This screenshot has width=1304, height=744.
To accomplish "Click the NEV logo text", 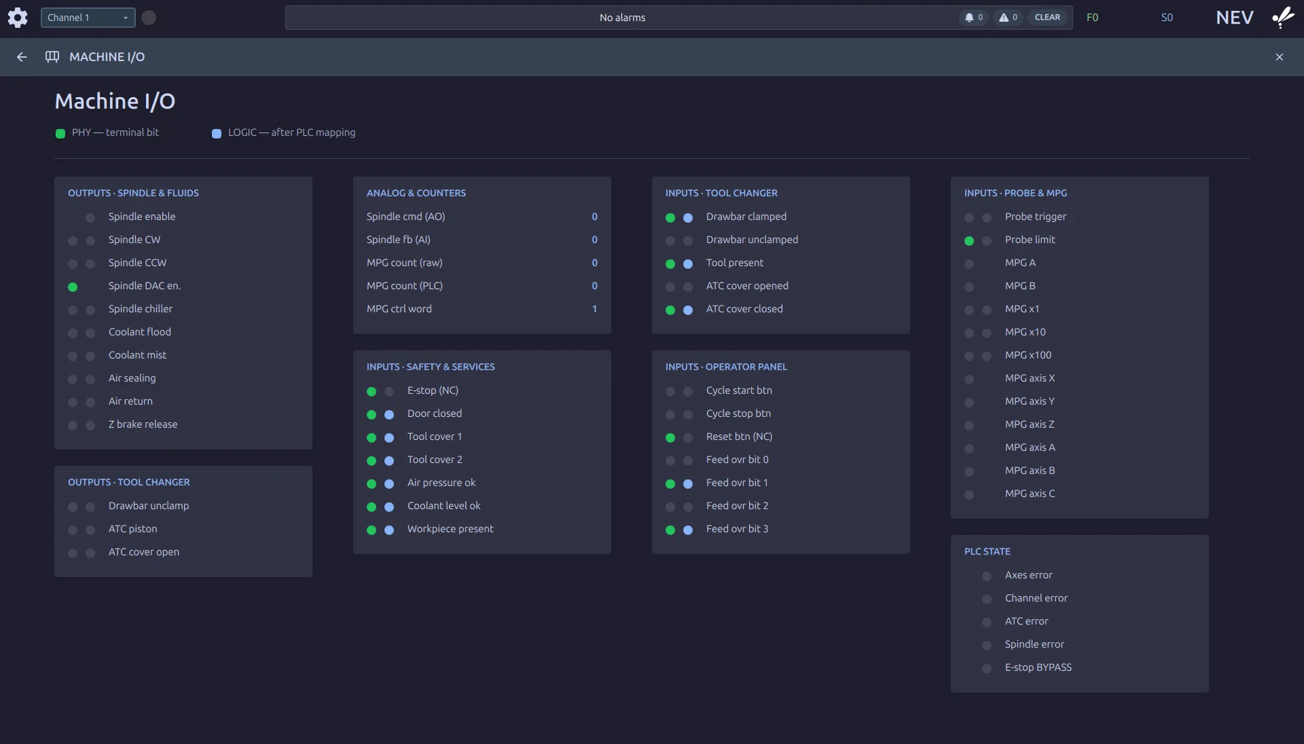I will coord(1234,18).
